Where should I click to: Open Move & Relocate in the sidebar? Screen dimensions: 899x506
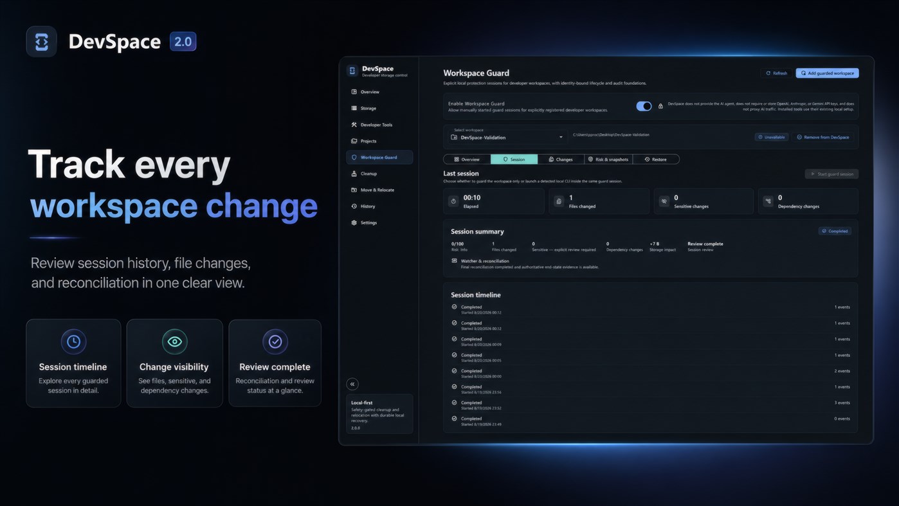[379, 190]
